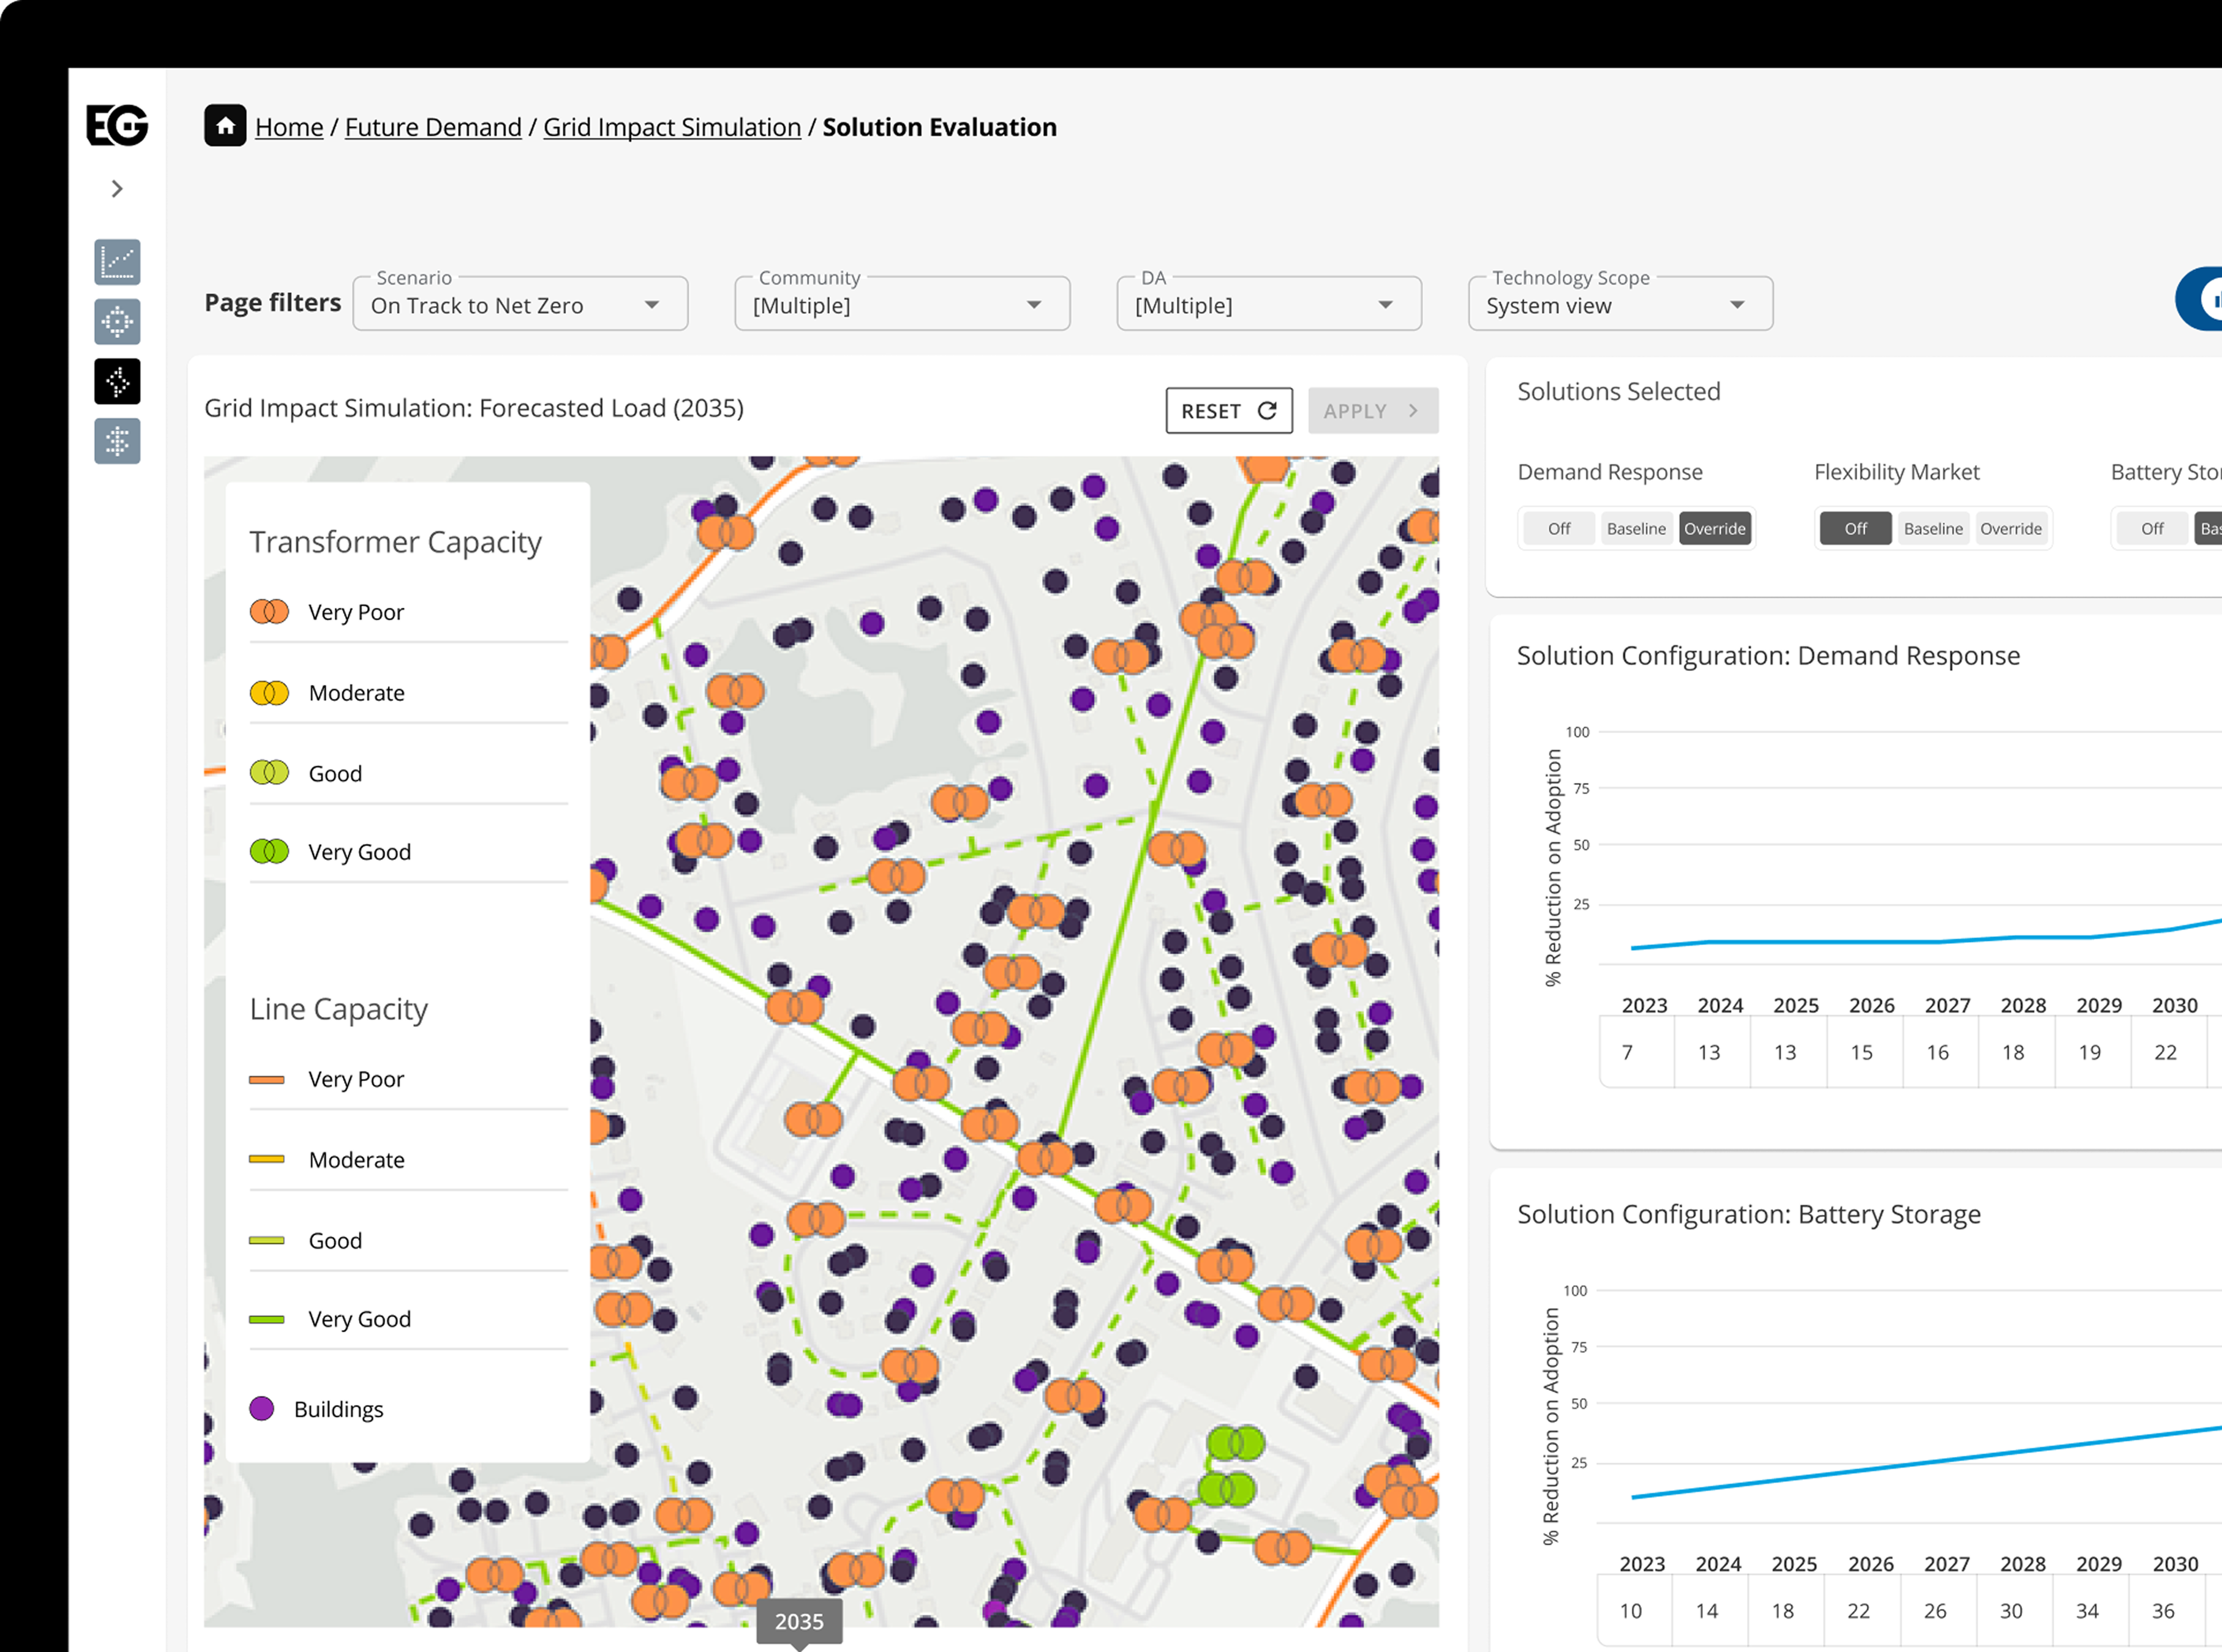Viewport: 2222px width, 1652px height.
Task: Click the EG logo icon
Action: pyautogui.click(x=117, y=125)
